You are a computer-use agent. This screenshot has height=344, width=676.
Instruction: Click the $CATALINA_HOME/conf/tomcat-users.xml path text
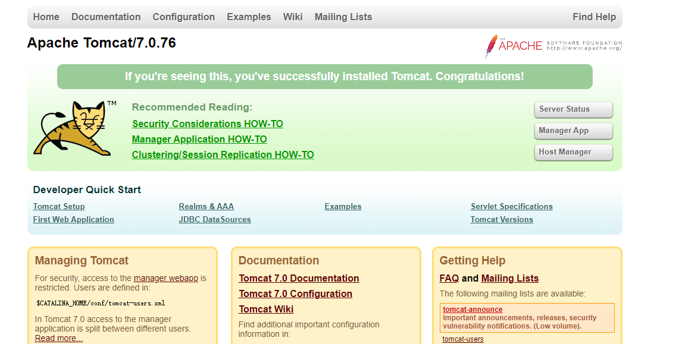pyautogui.click(x=101, y=303)
